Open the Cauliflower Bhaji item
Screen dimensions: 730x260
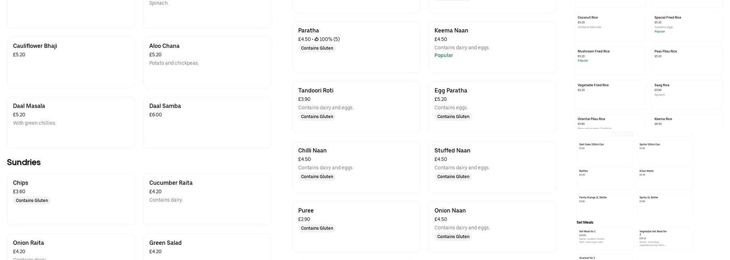70,62
